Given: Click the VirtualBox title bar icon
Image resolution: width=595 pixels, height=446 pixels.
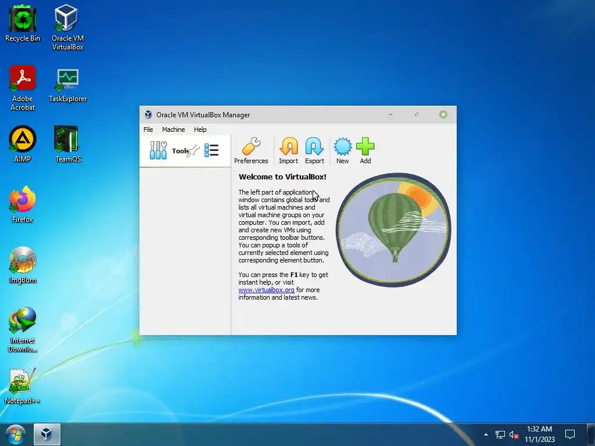Looking at the screenshot, I should pos(148,114).
